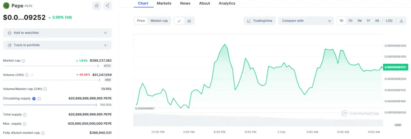
Task: Click the market cap rank slider bar
Action: coord(51,66)
